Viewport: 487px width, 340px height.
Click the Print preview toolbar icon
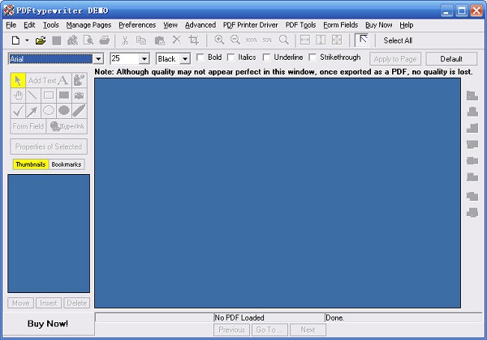tap(88, 40)
